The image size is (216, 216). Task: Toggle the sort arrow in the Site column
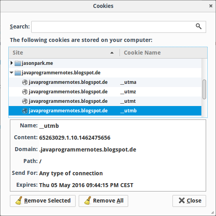click(112, 53)
